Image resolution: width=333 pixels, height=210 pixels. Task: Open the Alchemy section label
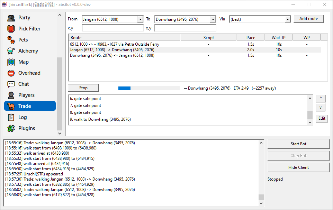(28, 51)
